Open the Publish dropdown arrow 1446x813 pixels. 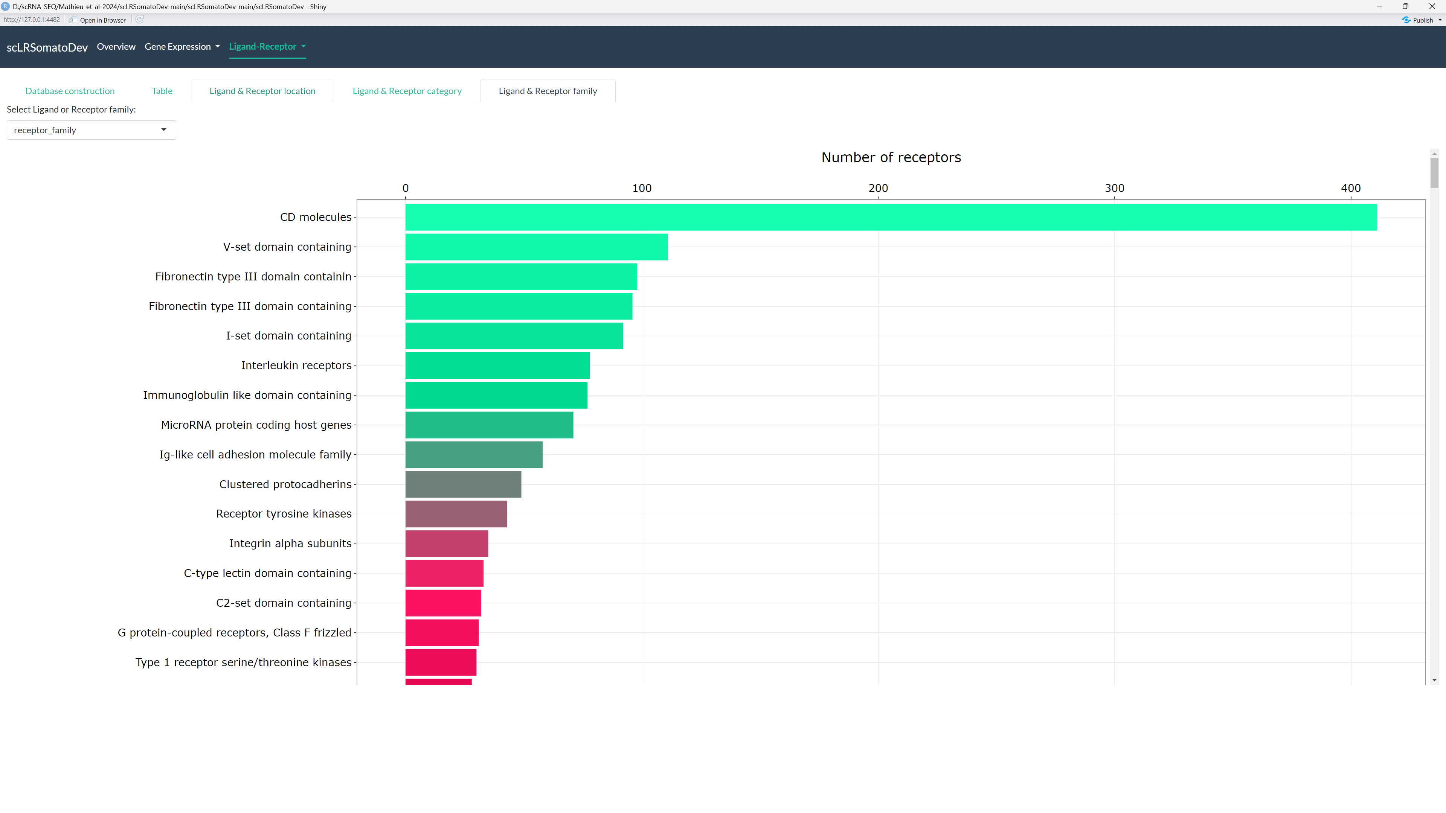1440,20
